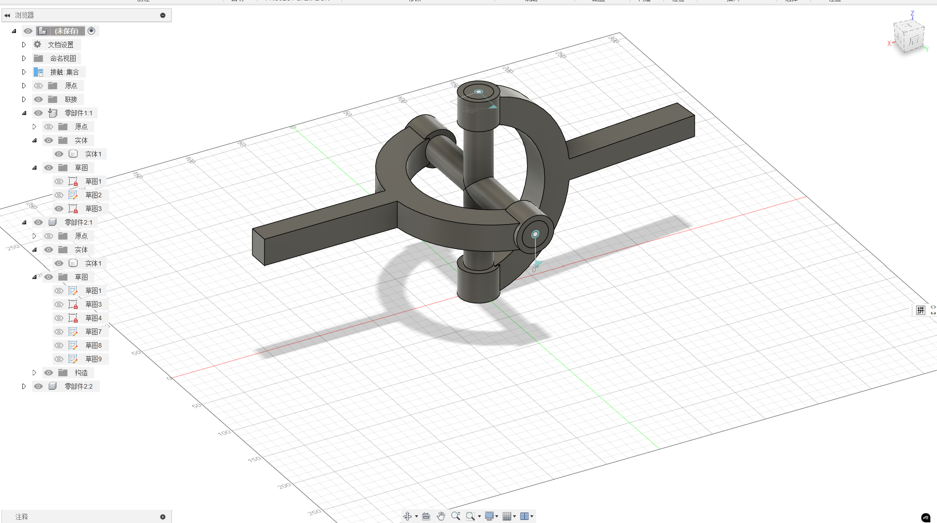Click the joint marker on the front pin
The width and height of the screenshot is (937, 523).
click(535, 234)
